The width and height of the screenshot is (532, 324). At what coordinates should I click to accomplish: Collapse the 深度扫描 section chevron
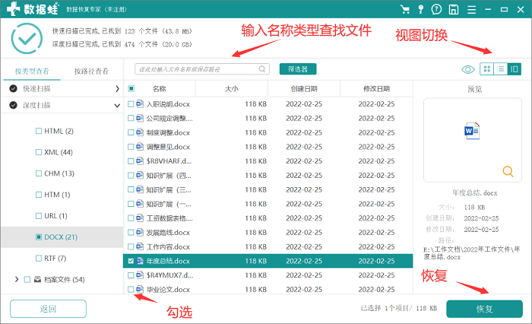click(x=117, y=106)
